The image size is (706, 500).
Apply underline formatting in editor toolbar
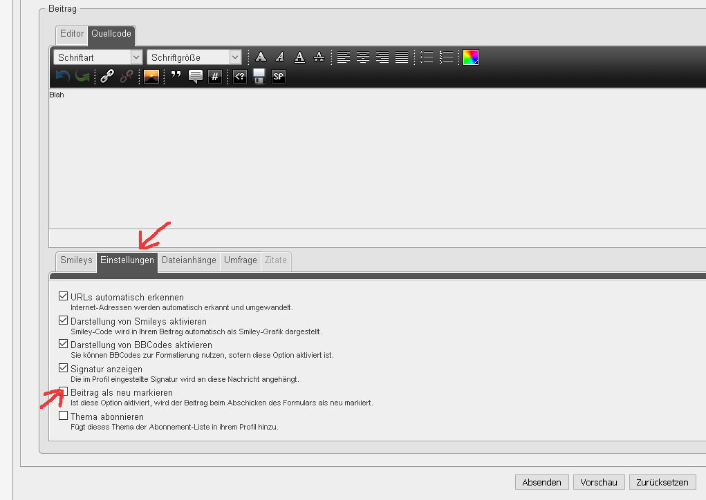click(x=299, y=57)
